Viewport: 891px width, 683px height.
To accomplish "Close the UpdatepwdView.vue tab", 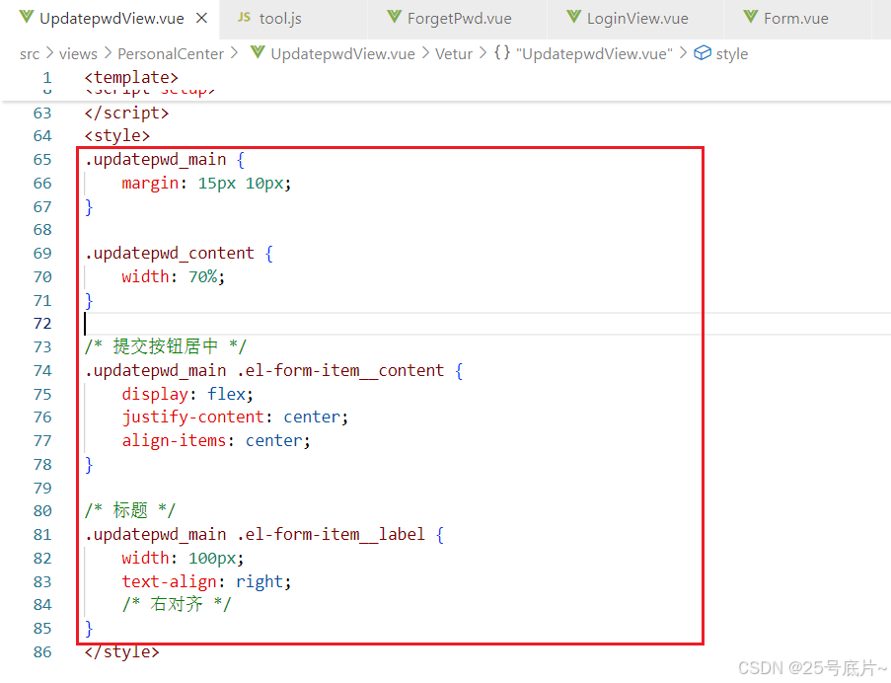I will pos(201,19).
